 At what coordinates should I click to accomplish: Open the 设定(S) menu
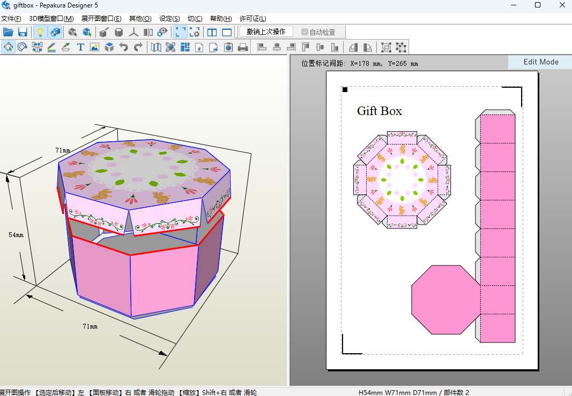169,19
